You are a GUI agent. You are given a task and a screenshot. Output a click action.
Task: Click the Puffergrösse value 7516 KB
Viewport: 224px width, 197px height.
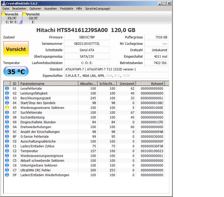pyautogui.click(x=157, y=37)
